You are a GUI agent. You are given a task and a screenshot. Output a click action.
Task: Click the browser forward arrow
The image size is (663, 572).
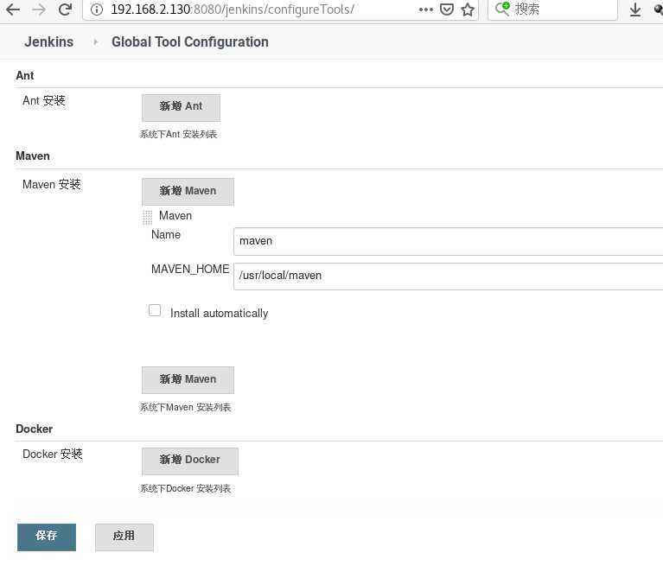pyautogui.click(x=39, y=10)
